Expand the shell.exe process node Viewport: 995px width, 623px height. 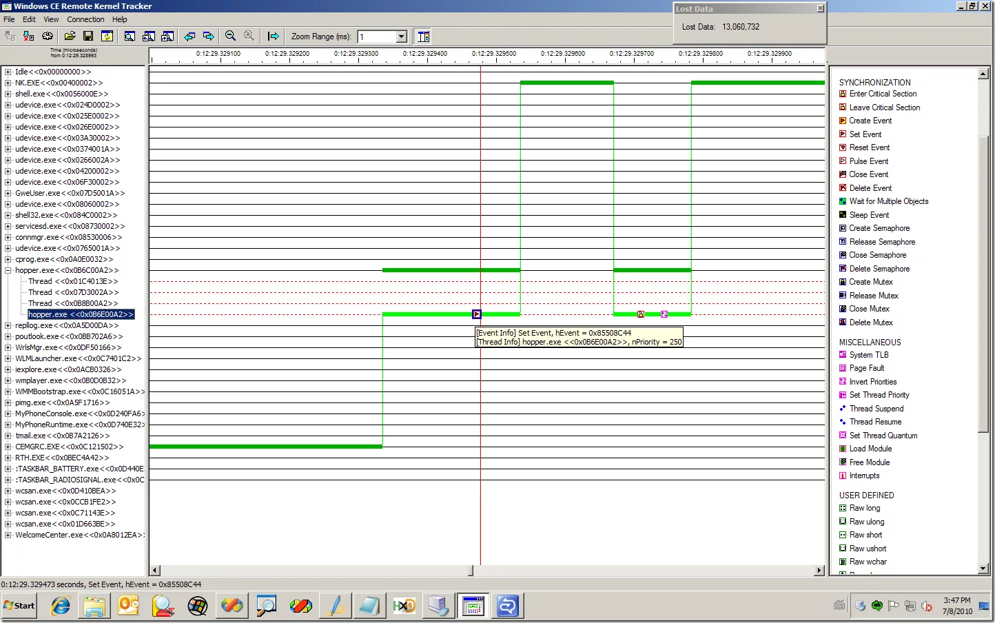[x=8, y=94]
